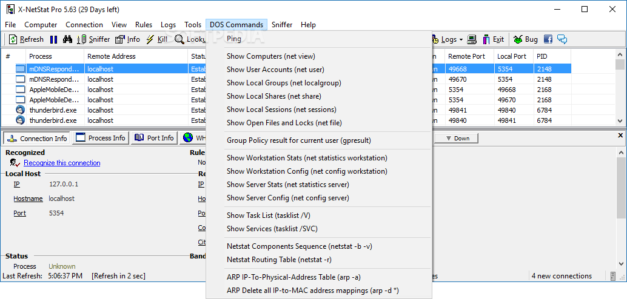The image size is (627, 299).
Task: Close the lower info panel with X
Action: click(620, 136)
